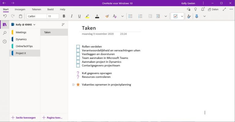Apply the to-do checkbox tag
Screen dimensions: 235x122
tap(175, 16)
